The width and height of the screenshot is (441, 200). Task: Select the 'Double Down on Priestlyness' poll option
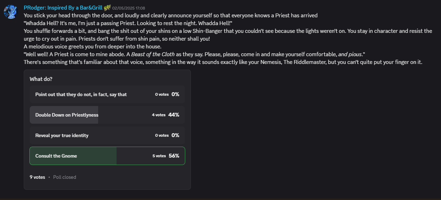(107, 115)
